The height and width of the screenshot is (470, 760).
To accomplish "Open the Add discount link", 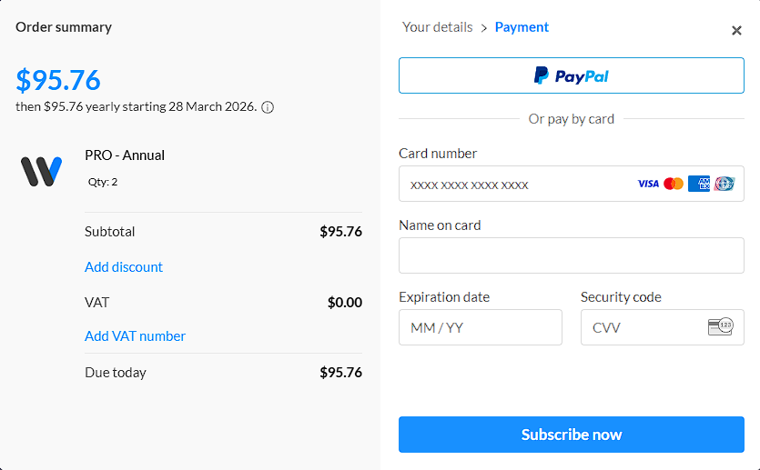I will tap(124, 267).
